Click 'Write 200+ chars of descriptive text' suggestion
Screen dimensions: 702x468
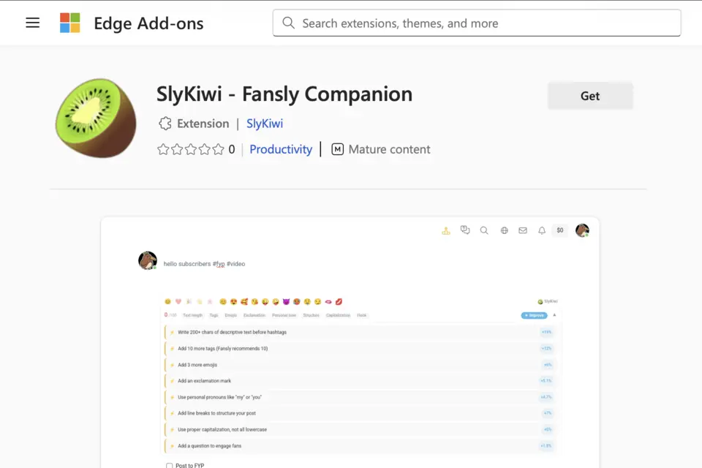pyautogui.click(x=361, y=332)
